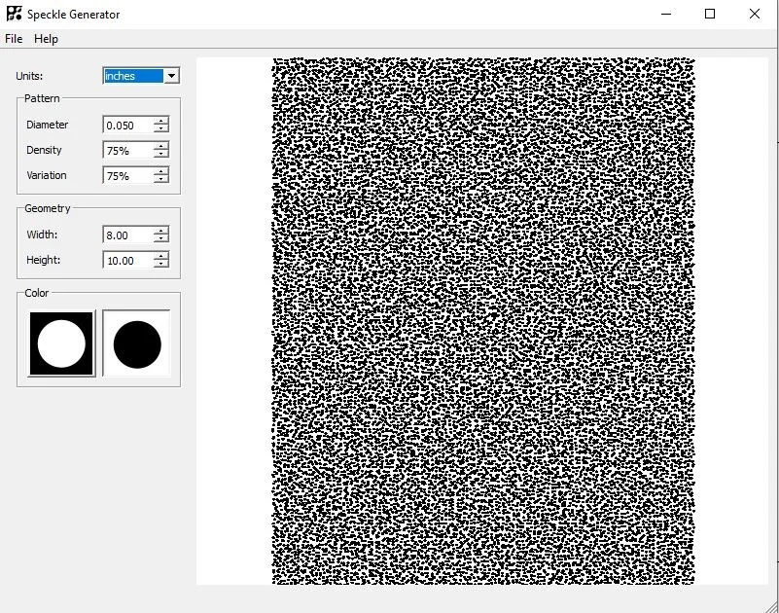This screenshot has width=779, height=613.
Task: Click the Speckle Generator title bar icon
Action: point(14,14)
